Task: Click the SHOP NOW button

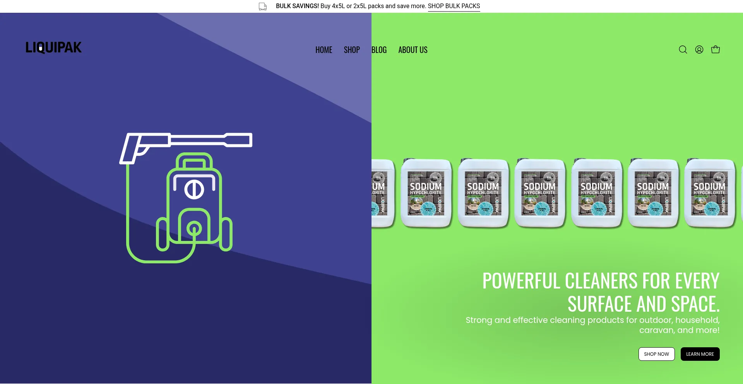Action: coord(656,354)
